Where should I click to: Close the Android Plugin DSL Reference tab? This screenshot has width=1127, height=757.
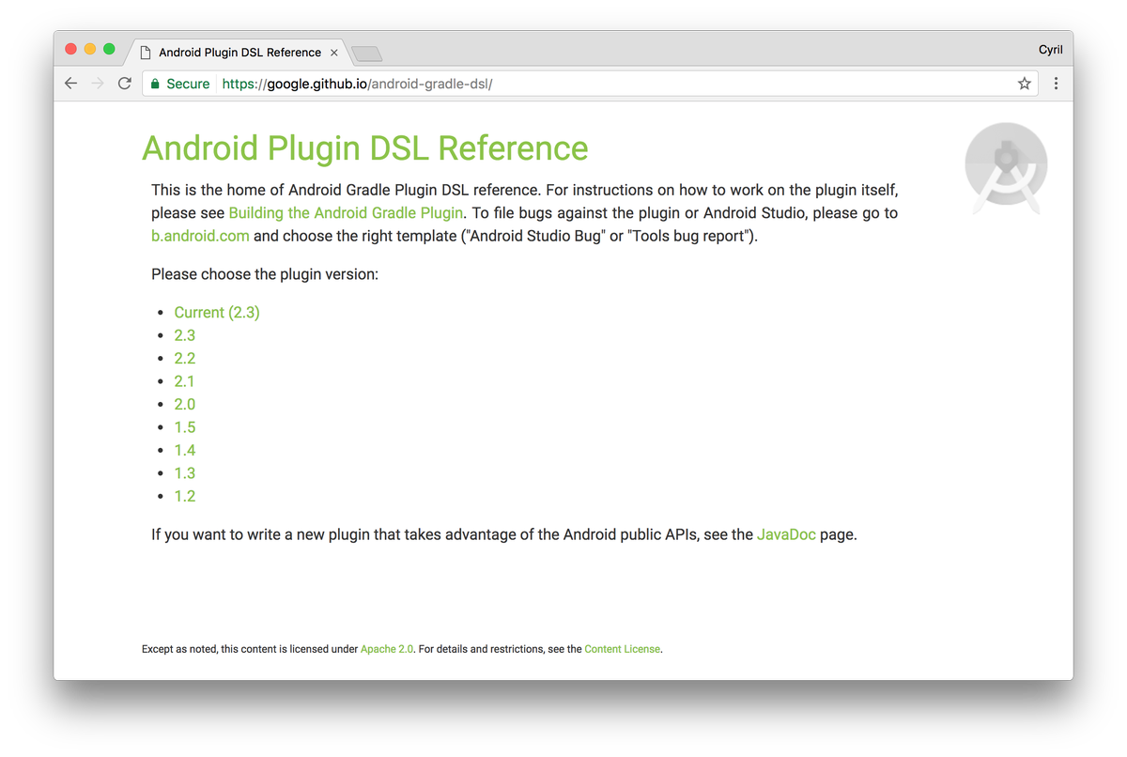click(333, 53)
